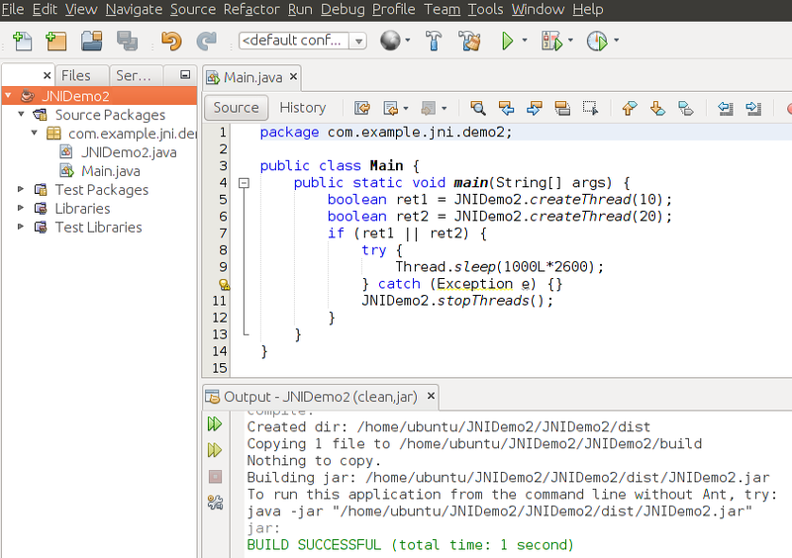Collapse Source Packages node
This screenshot has height=558, width=792.
click(21, 114)
